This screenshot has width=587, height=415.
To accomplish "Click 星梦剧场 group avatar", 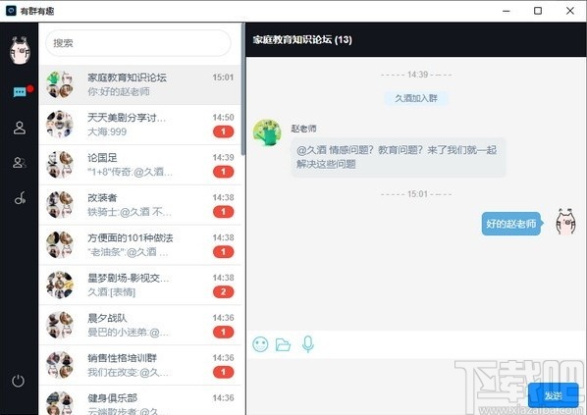I will (x=60, y=285).
